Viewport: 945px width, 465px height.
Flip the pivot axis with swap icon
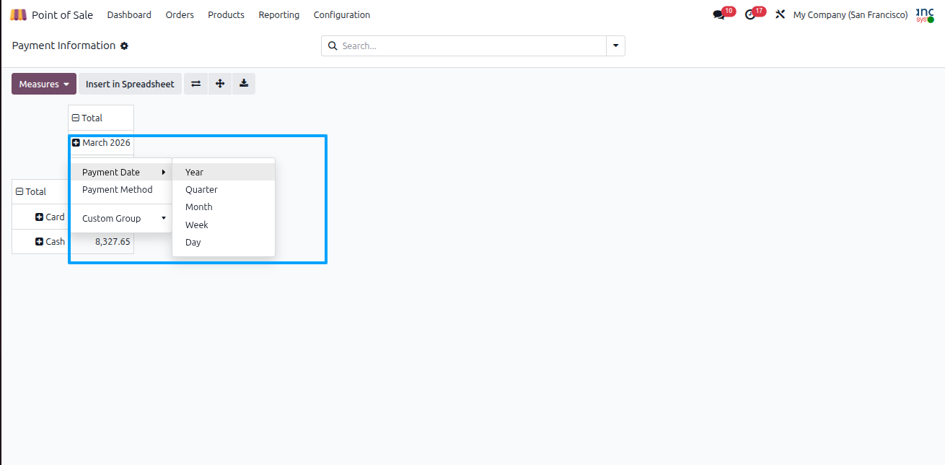195,84
